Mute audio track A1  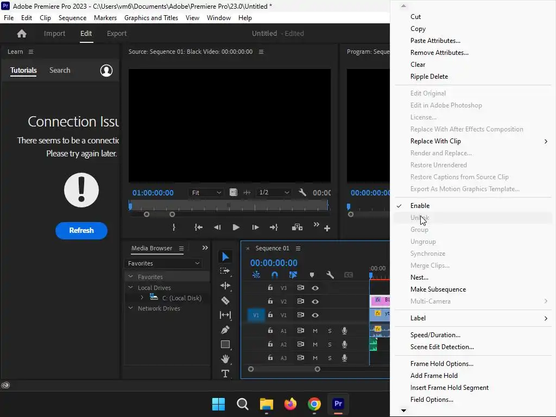tap(315, 331)
